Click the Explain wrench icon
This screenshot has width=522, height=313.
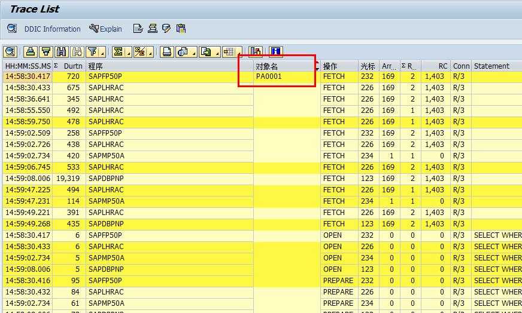tap(93, 29)
